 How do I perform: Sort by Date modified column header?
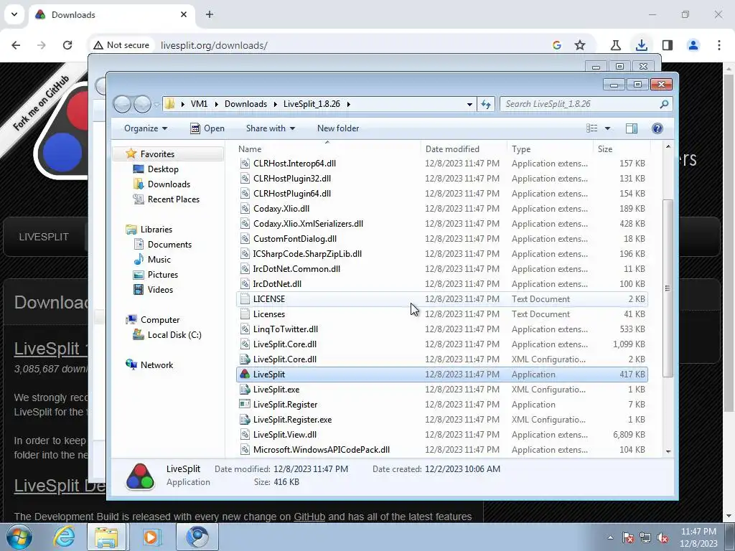[x=464, y=149]
